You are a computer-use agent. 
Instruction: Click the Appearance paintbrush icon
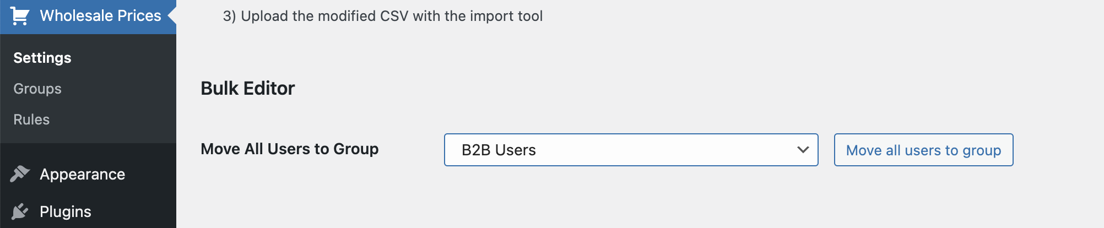click(x=20, y=174)
